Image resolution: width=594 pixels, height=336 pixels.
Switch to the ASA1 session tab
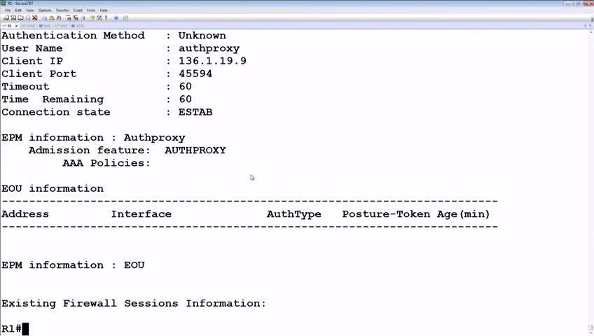tap(29, 26)
